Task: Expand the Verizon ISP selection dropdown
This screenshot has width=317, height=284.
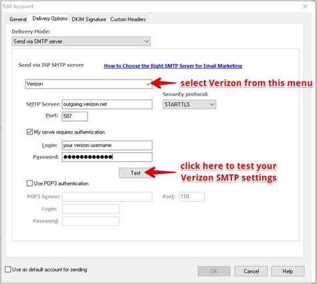Action: [89, 84]
